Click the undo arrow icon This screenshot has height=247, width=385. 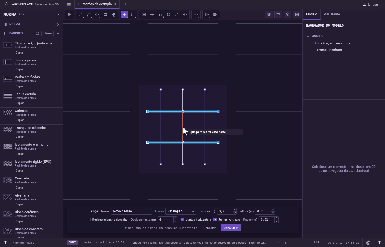click(278, 14)
